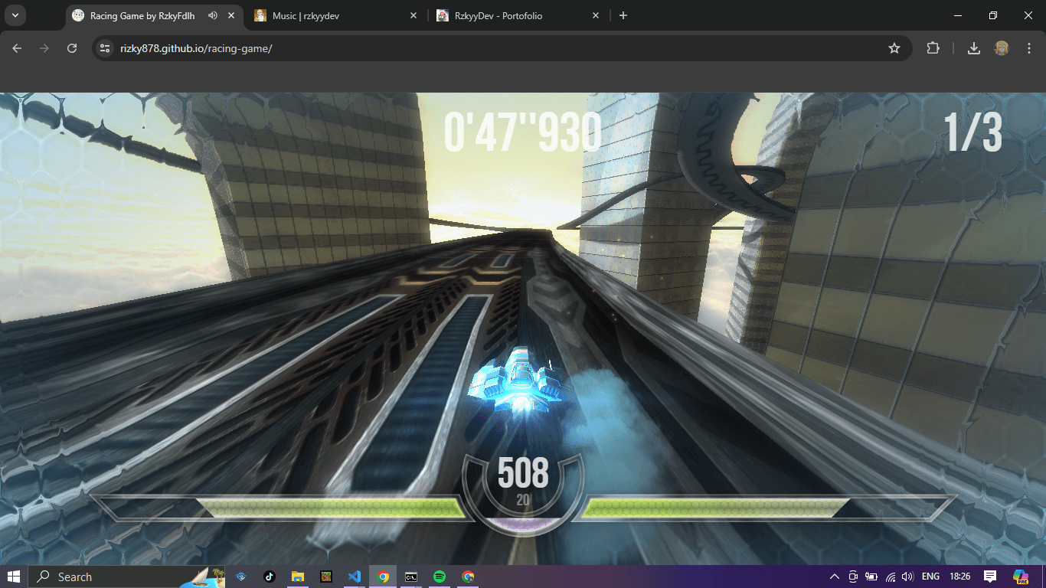Go back to the previous page

[x=17, y=48]
